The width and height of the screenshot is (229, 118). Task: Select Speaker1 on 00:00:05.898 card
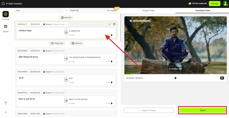54,72
